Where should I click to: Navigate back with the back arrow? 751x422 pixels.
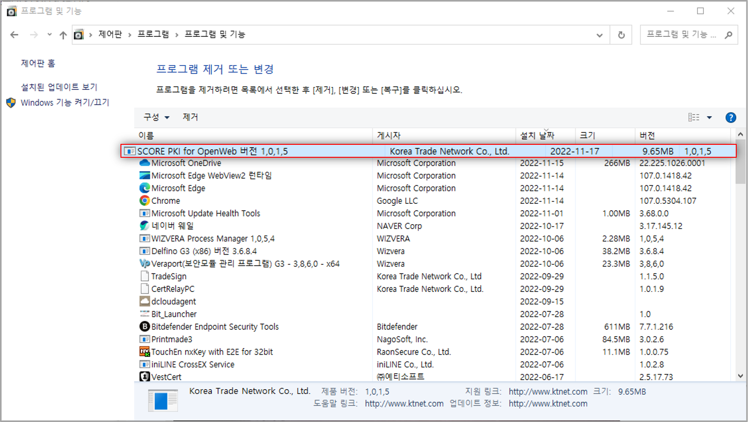(14, 35)
